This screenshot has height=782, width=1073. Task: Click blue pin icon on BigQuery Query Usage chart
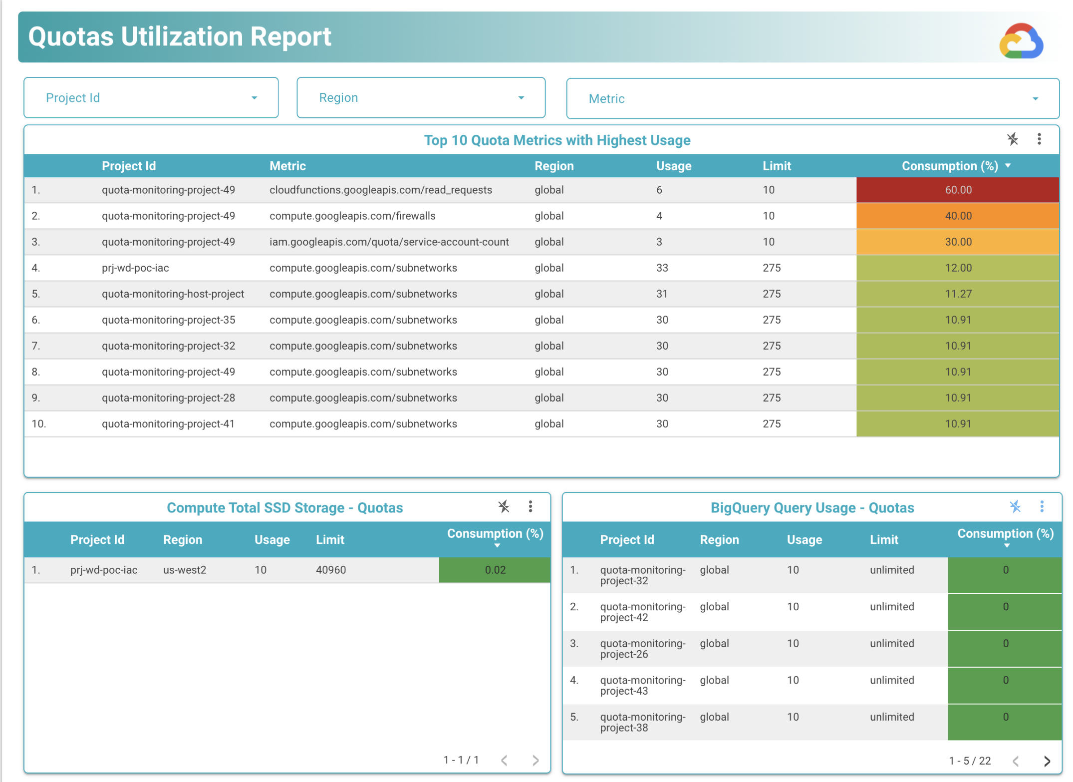click(1015, 506)
